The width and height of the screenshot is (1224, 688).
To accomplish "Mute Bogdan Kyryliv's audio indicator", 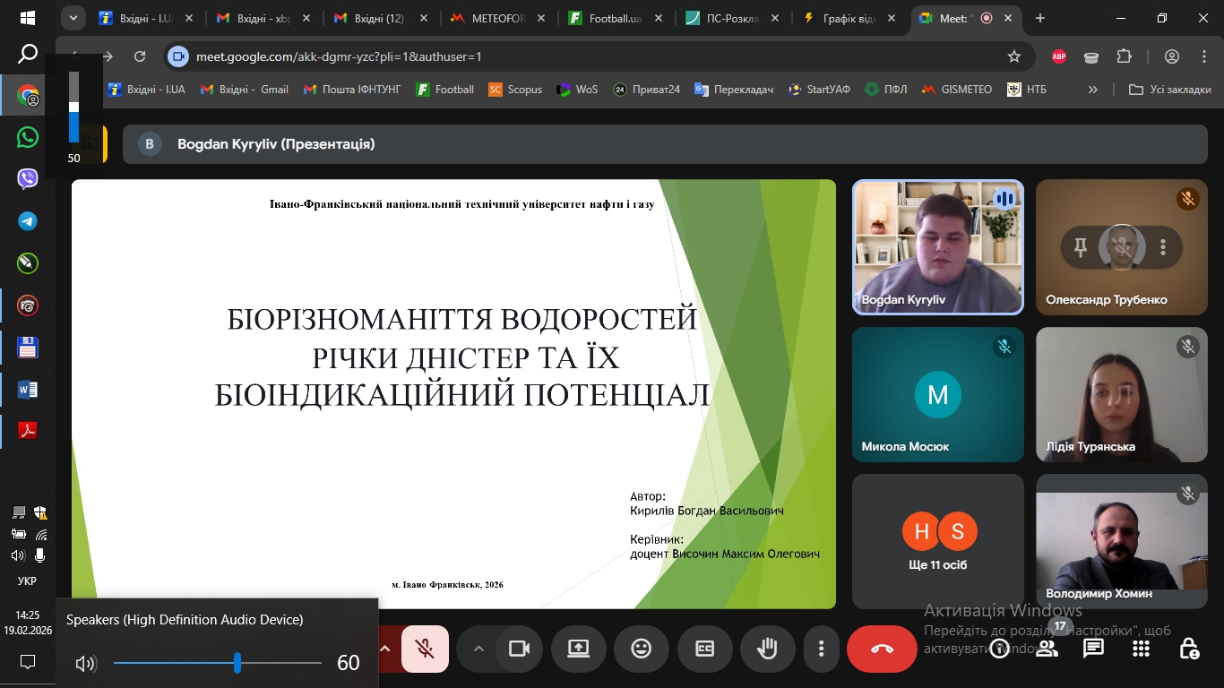I will (1004, 199).
